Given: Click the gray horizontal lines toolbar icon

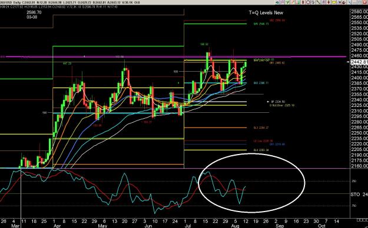Looking at the screenshot, I should tap(354, 2).
